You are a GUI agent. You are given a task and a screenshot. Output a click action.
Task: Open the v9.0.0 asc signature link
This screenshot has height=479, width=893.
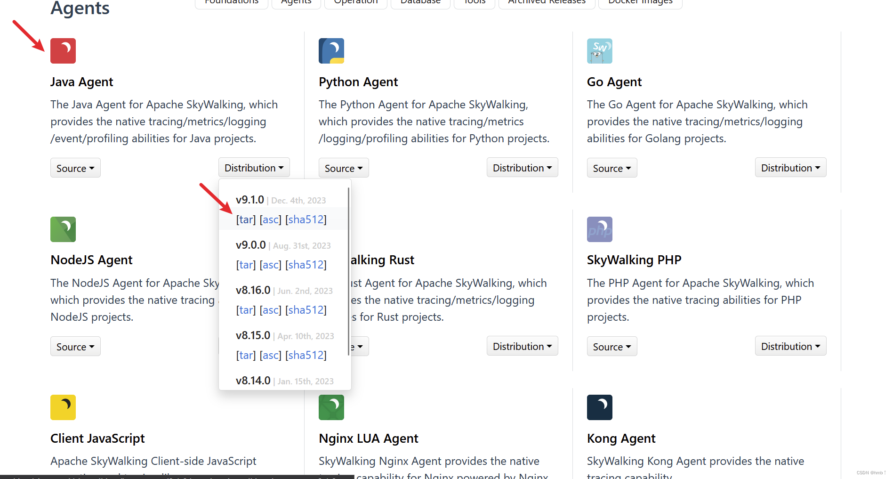[271, 265]
